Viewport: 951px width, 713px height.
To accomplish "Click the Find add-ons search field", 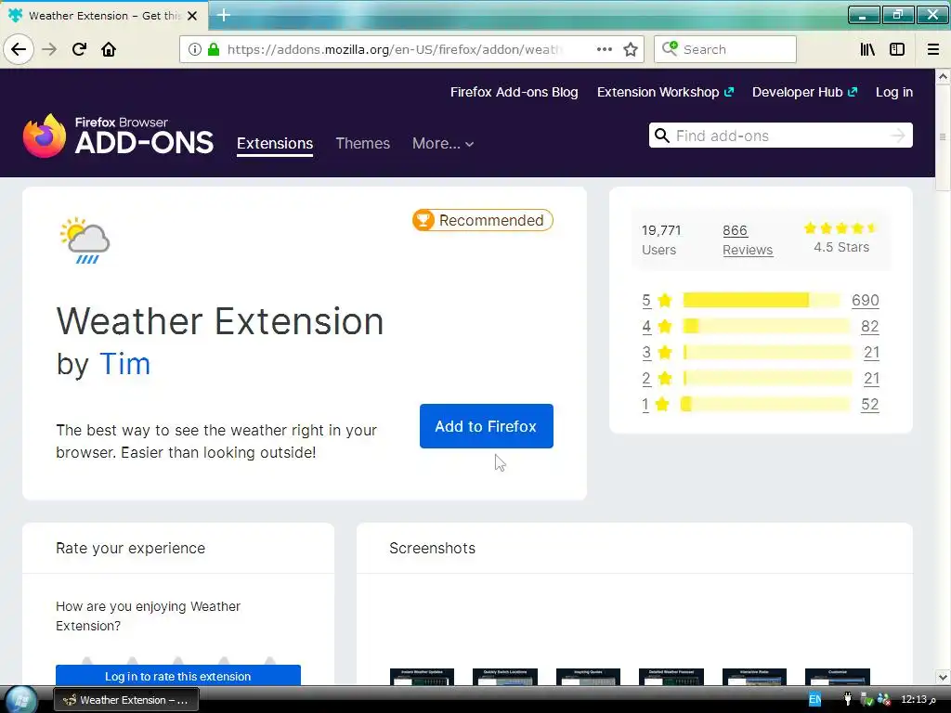I will (x=780, y=136).
